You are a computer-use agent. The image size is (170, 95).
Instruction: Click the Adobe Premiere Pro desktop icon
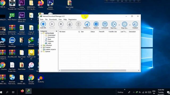tap(22, 5)
